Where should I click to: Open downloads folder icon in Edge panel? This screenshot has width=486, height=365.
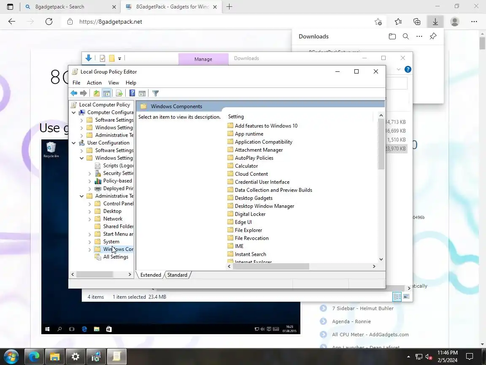tap(392, 36)
